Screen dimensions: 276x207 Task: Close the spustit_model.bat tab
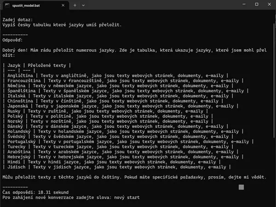[x=63, y=6]
